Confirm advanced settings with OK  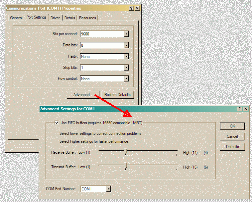click(232, 126)
